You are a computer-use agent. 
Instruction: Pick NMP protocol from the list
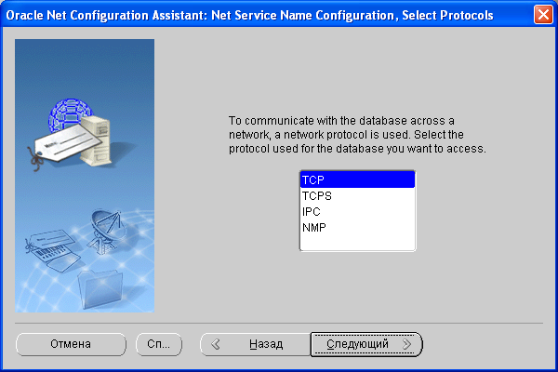tap(357, 227)
